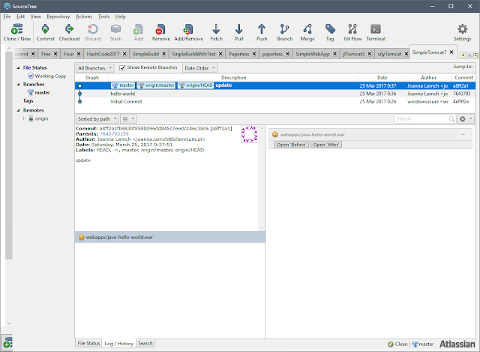Click the Remove toolbar icon

pyautogui.click(x=160, y=32)
